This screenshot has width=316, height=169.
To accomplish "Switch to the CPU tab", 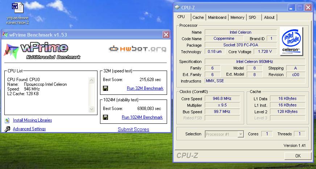I will point(181,17).
